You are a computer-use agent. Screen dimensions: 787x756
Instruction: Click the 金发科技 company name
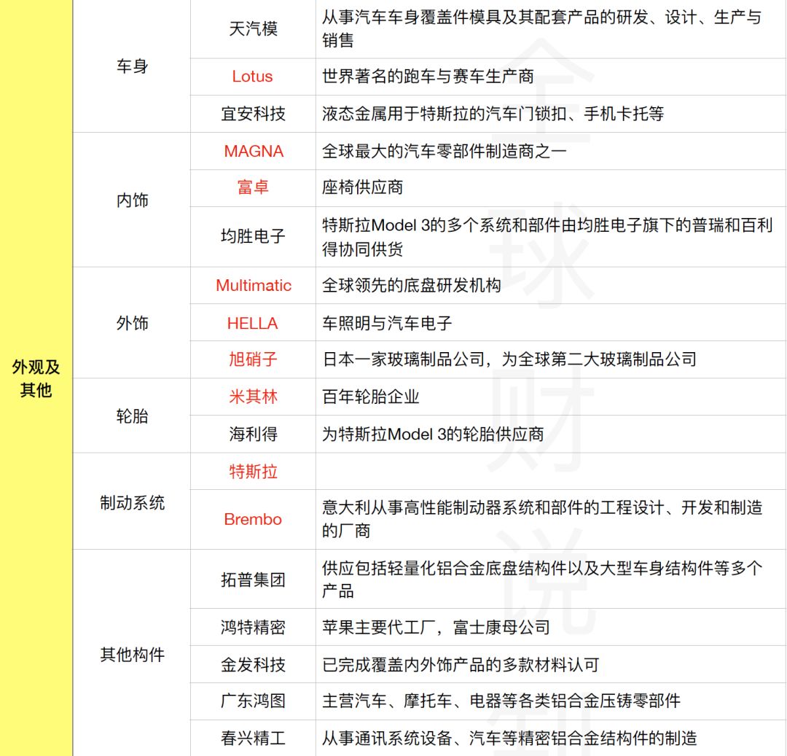pyautogui.click(x=253, y=665)
